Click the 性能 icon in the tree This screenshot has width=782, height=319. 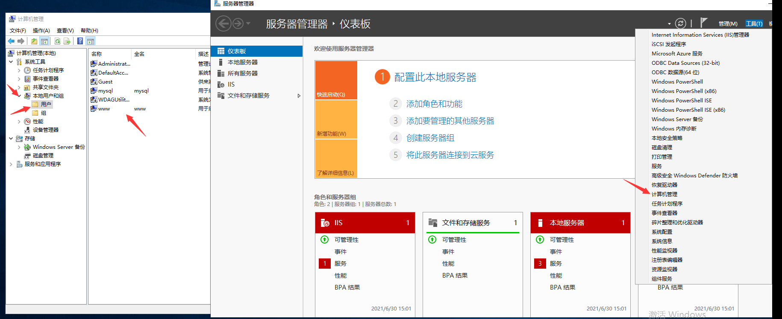coord(27,122)
